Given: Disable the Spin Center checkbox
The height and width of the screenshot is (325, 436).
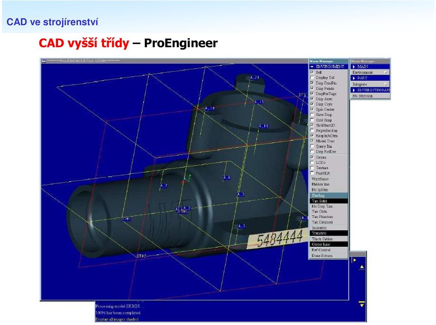Looking at the screenshot, I should click(312, 109).
